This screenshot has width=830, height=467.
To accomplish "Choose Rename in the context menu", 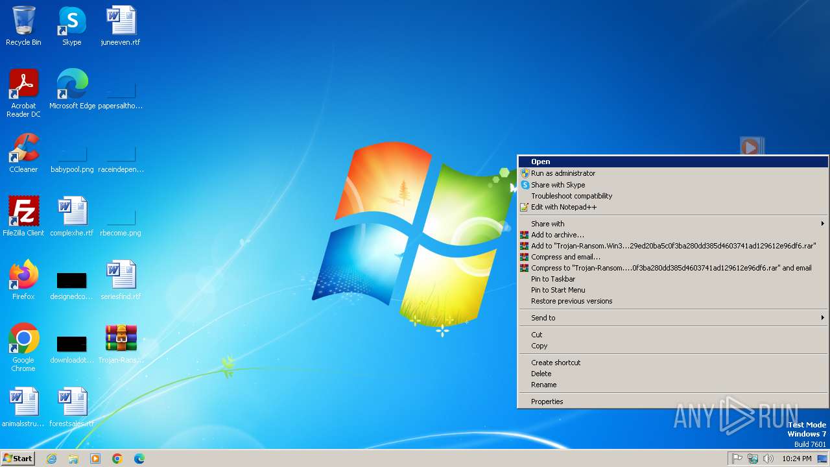I will [x=672, y=385].
